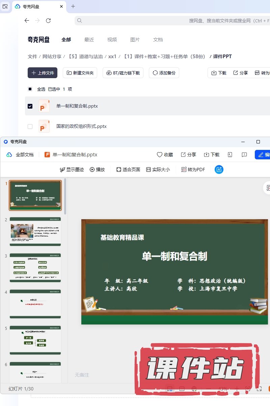Screen dimensions: 270x406
Task: Open a new browser tab
Action: (x=73, y=6)
